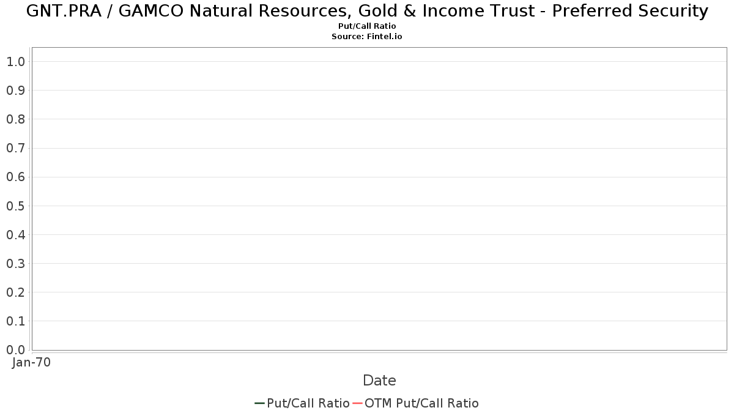
Task: Click the Source: Fintel.io label
Action: [367, 37]
